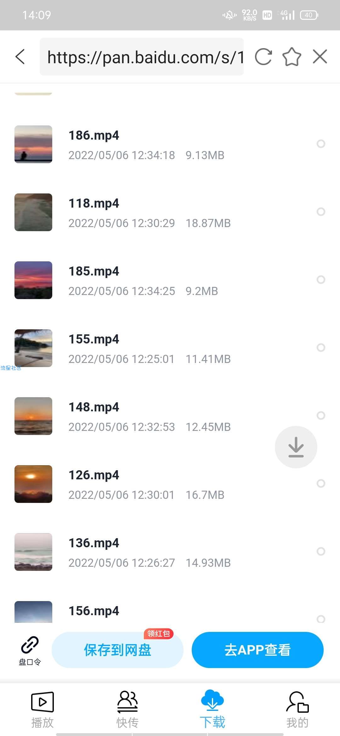340x736 pixels.
Task: Tap the floating download arrow button
Action: [296, 447]
